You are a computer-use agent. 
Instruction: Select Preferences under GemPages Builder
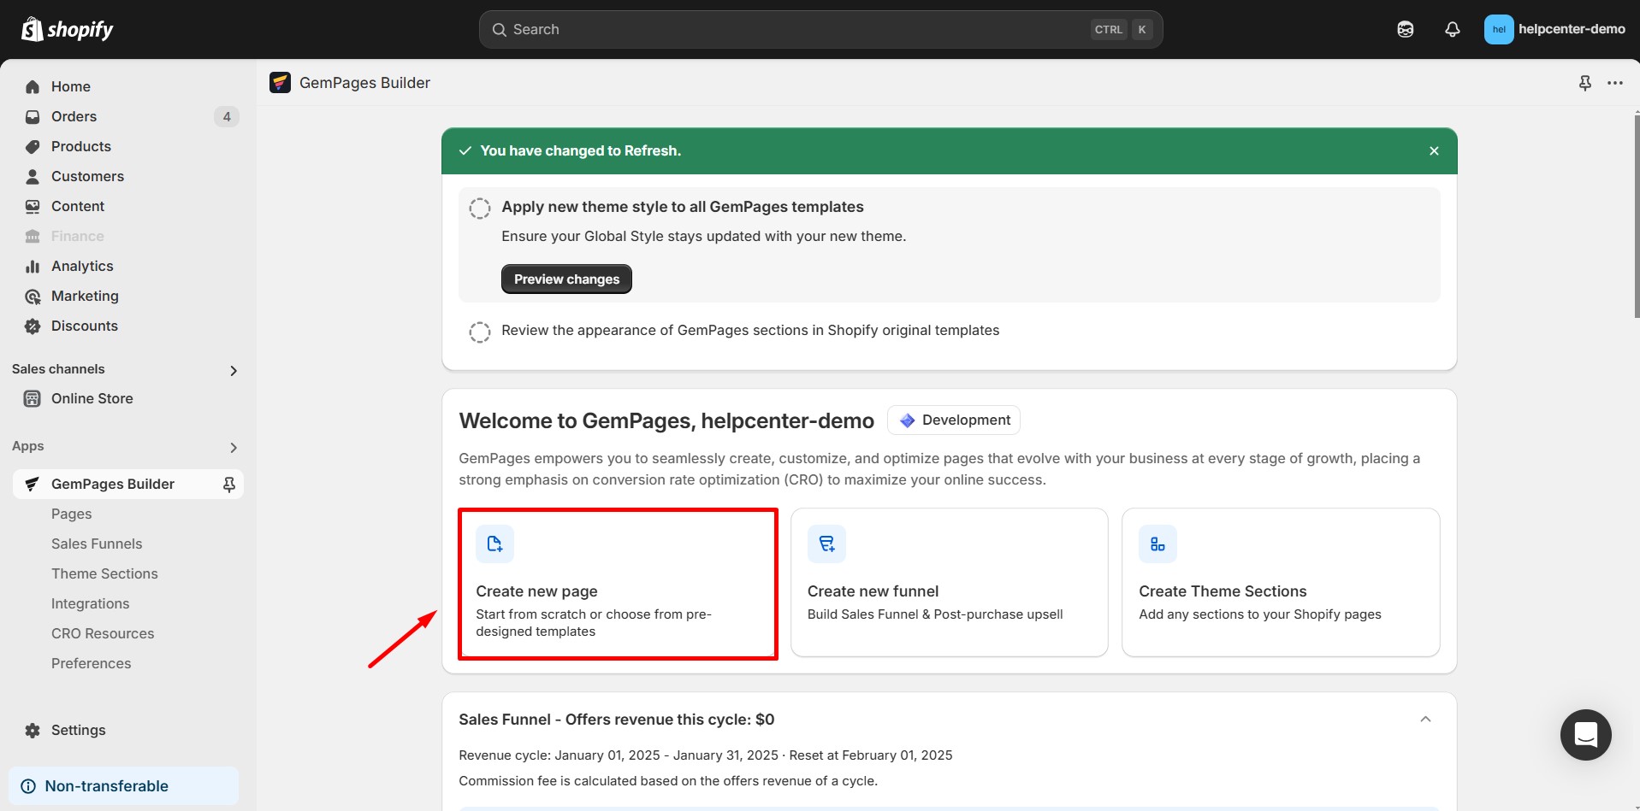tap(91, 663)
